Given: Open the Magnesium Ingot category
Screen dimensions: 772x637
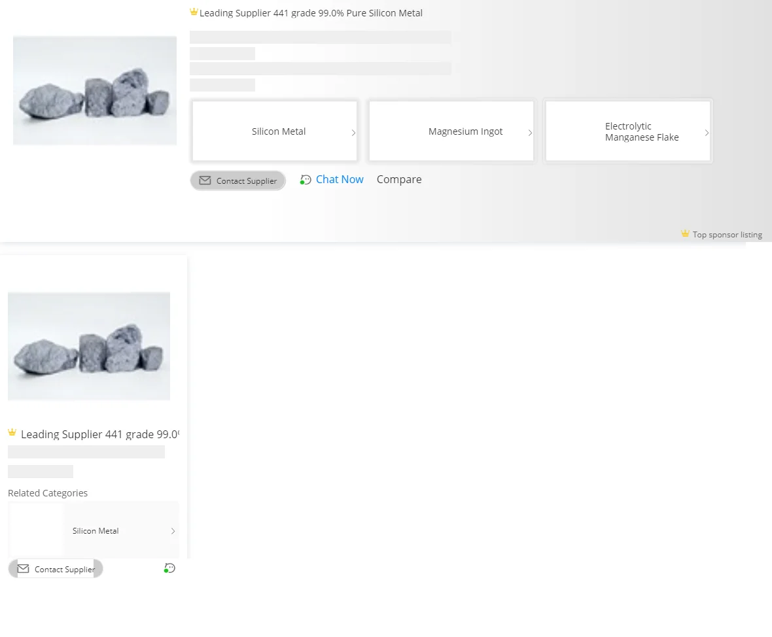Looking at the screenshot, I should (465, 131).
